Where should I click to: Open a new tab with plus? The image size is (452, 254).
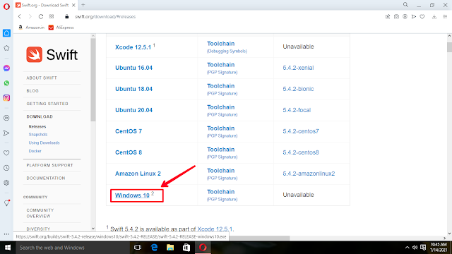tap(83, 5)
